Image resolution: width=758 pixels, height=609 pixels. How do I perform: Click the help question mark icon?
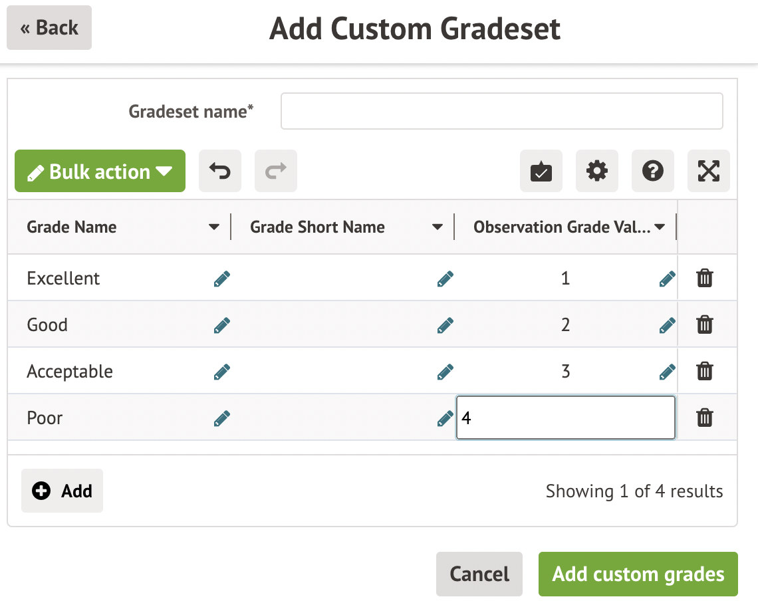[652, 172]
